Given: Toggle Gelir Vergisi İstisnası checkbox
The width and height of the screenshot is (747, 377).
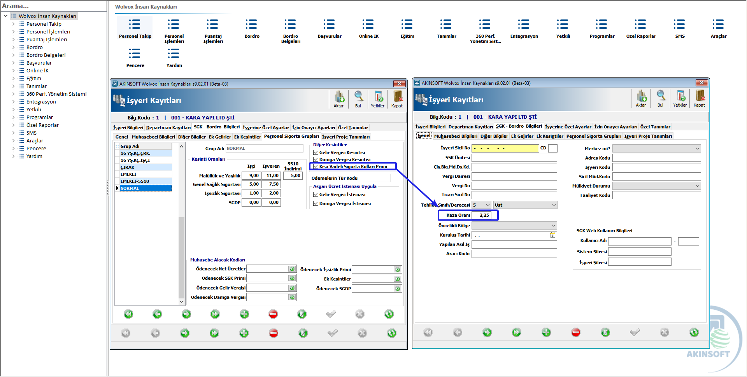Looking at the screenshot, I should [x=316, y=195].
